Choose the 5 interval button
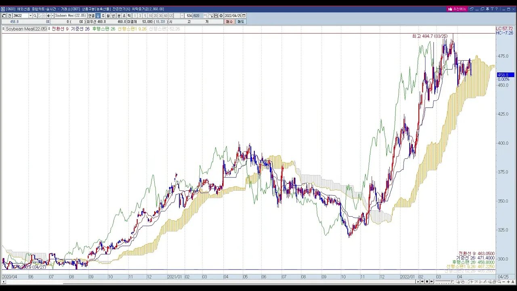Screen dimensions: 517x291 click(x=145, y=16)
